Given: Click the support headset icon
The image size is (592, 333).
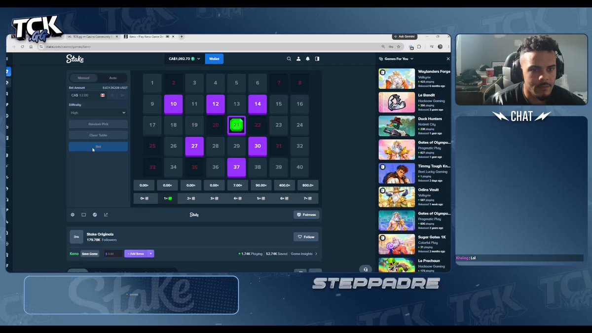Looking at the screenshot, I should click(x=365, y=269).
